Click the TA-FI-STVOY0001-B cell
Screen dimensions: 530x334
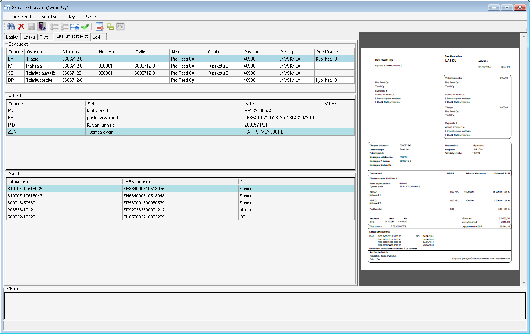(x=282, y=132)
